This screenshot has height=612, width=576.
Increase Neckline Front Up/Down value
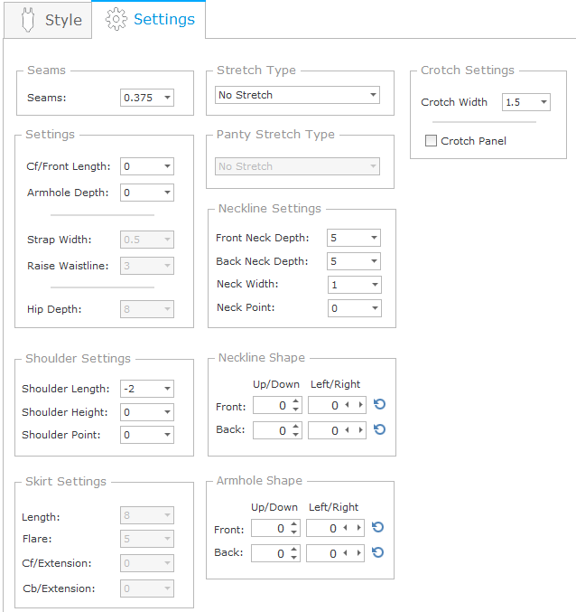point(295,401)
